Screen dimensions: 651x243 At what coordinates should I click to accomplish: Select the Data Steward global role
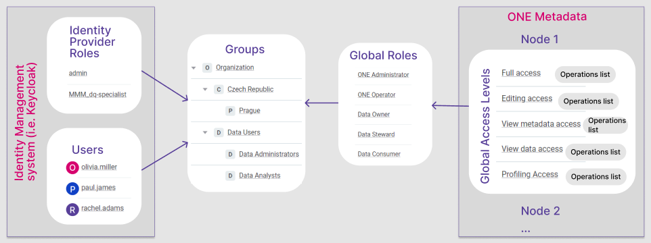click(376, 134)
